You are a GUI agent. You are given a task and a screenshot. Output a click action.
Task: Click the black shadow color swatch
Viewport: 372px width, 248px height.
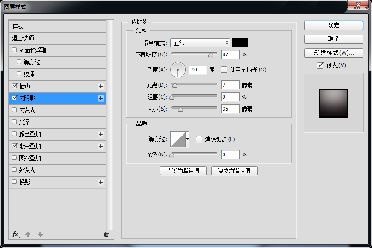[240, 42]
